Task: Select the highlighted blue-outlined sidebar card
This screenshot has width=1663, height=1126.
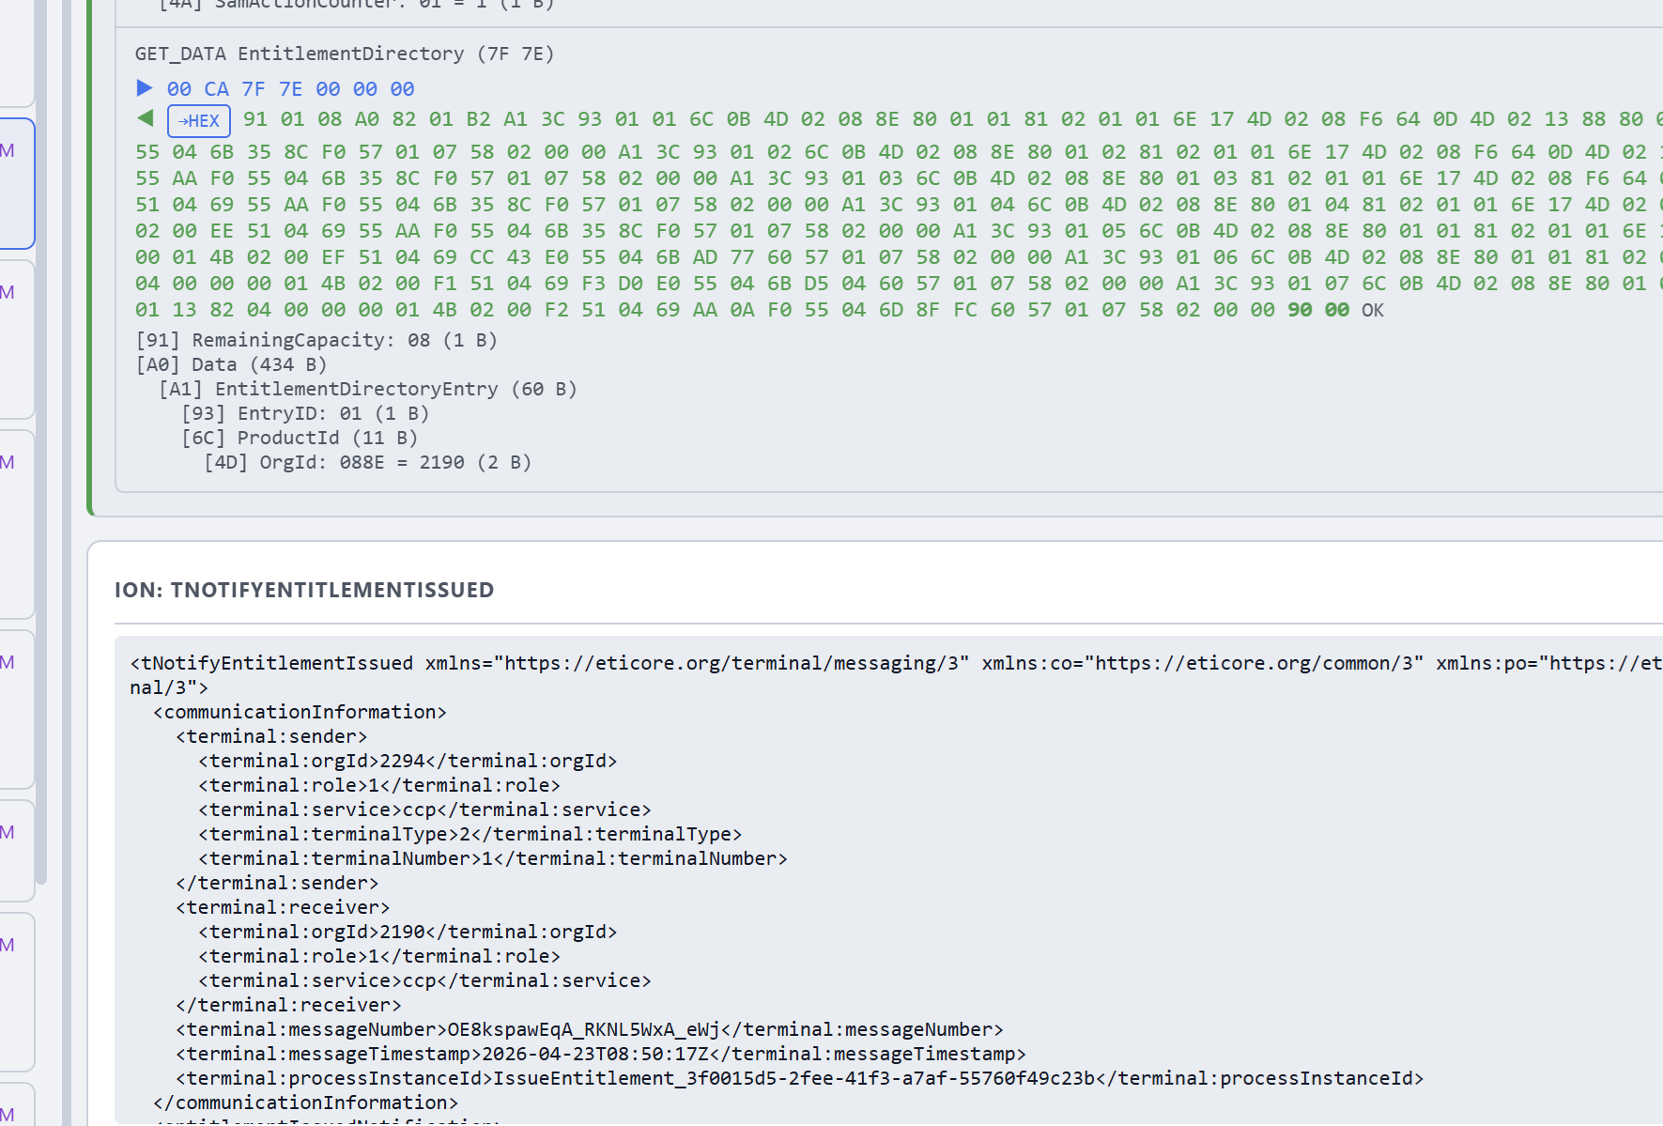Action: (17, 183)
